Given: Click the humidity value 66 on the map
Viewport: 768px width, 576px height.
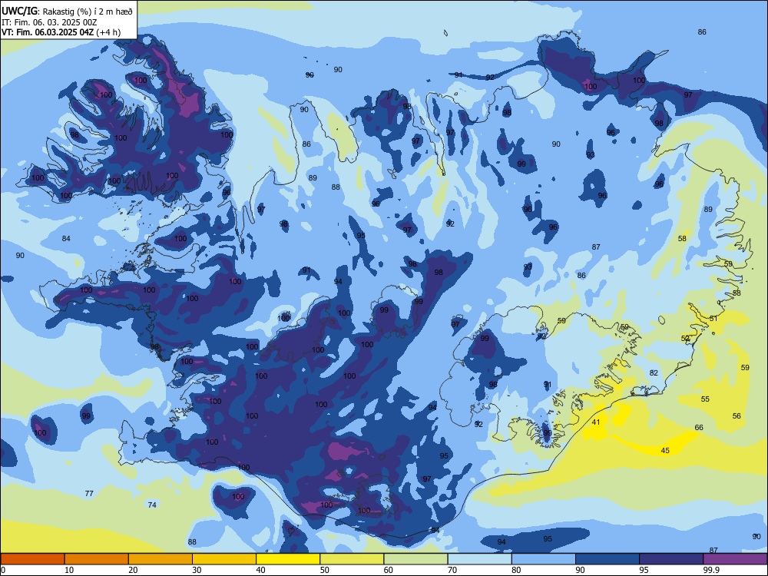Looking at the screenshot, I should [699, 427].
